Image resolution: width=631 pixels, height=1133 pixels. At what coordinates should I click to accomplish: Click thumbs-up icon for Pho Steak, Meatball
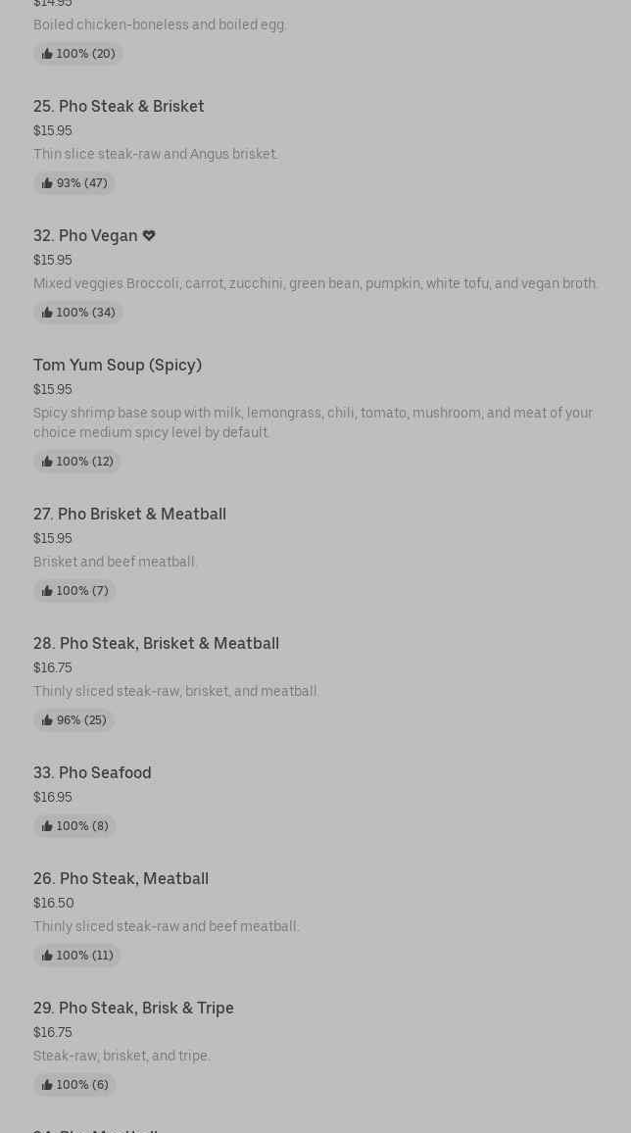47,956
